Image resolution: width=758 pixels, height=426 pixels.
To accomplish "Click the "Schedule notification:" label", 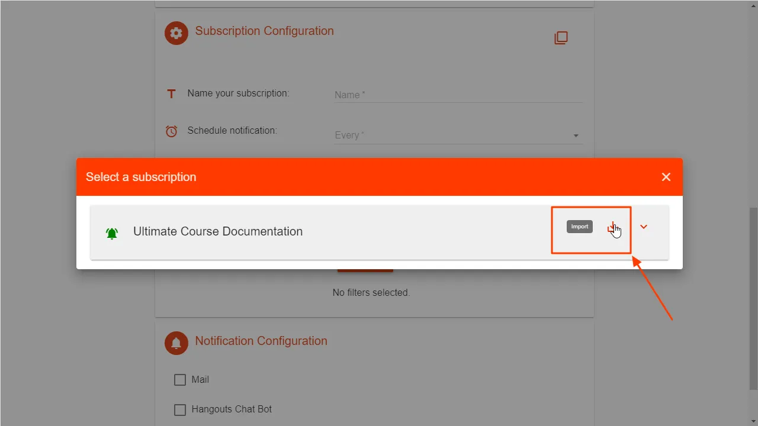I will coord(232,130).
